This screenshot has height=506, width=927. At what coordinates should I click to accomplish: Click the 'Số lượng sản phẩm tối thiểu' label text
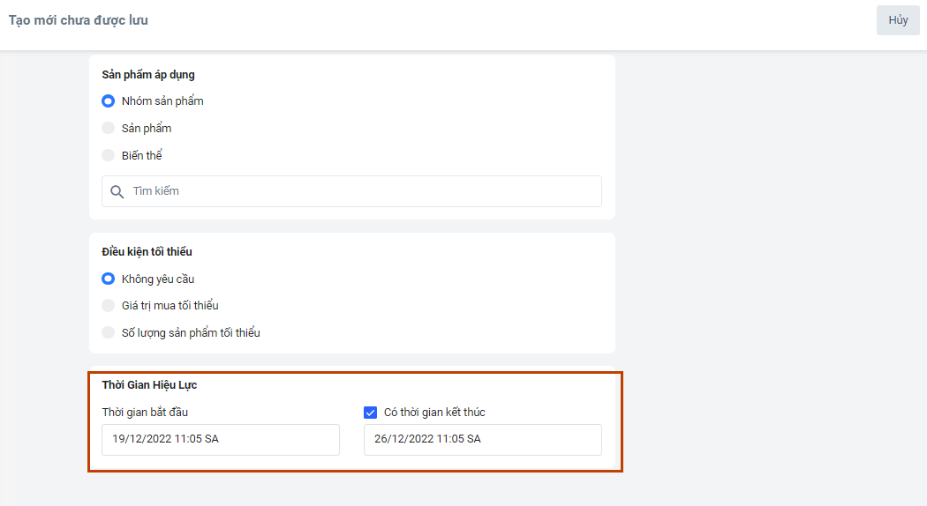191,333
